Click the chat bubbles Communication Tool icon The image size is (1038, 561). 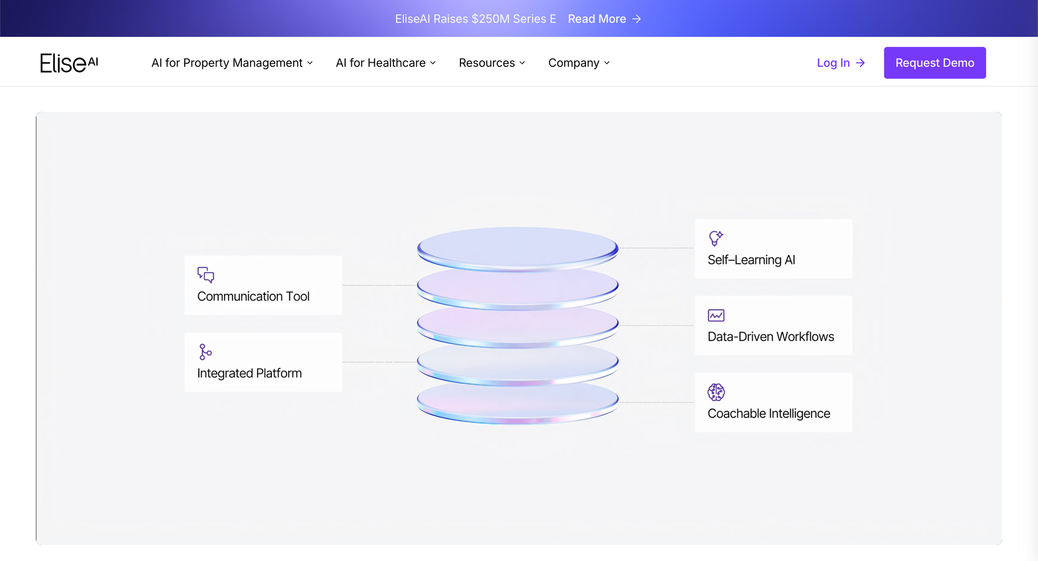click(x=206, y=275)
